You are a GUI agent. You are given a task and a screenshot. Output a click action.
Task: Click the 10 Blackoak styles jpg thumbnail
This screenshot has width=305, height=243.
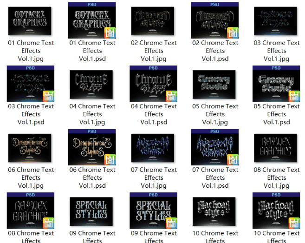[214, 211]
